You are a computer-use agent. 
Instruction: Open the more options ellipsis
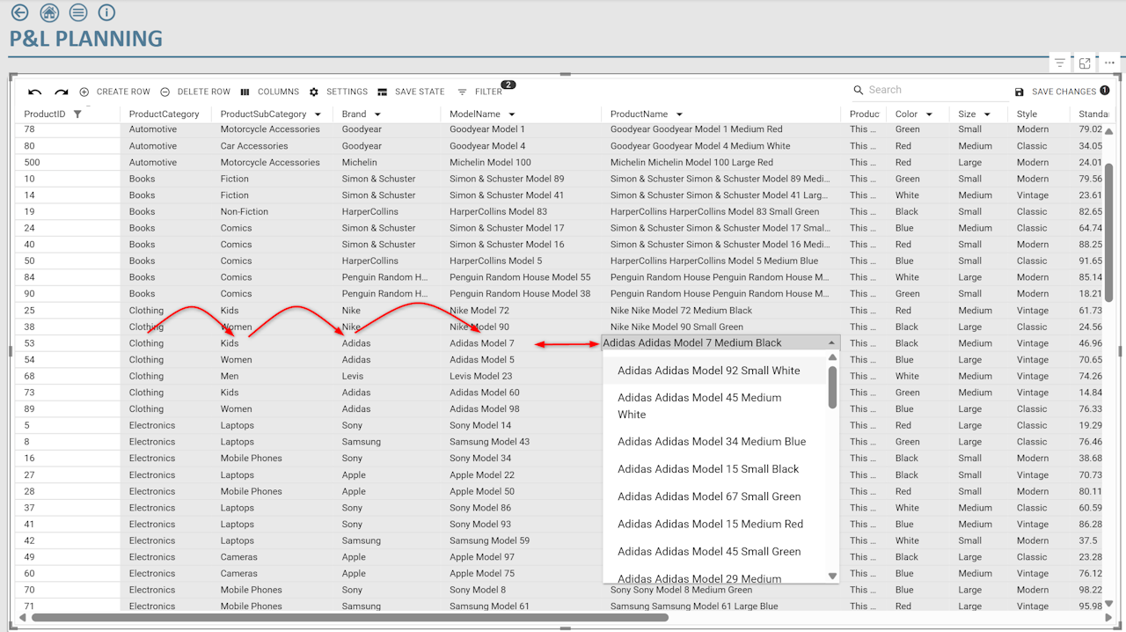click(1109, 63)
